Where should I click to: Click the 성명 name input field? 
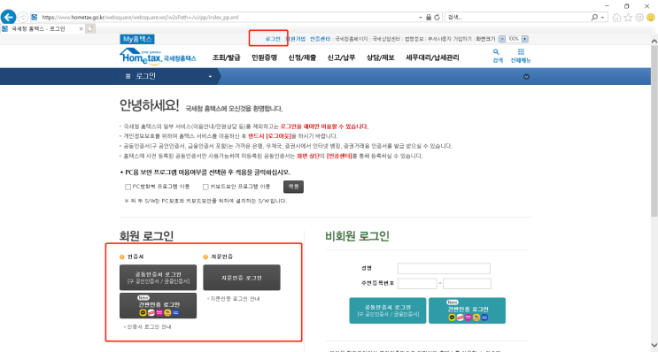click(444, 268)
